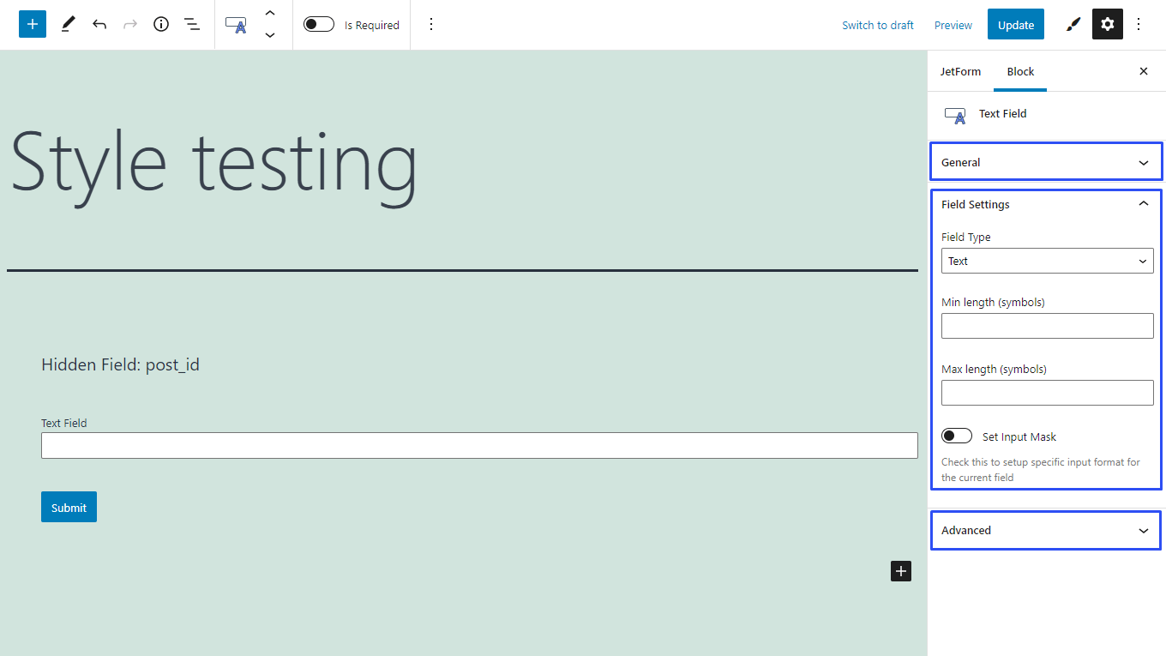Image resolution: width=1166 pixels, height=656 pixels.
Task: Move the block up with the up arrow
Action: coord(270,13)
